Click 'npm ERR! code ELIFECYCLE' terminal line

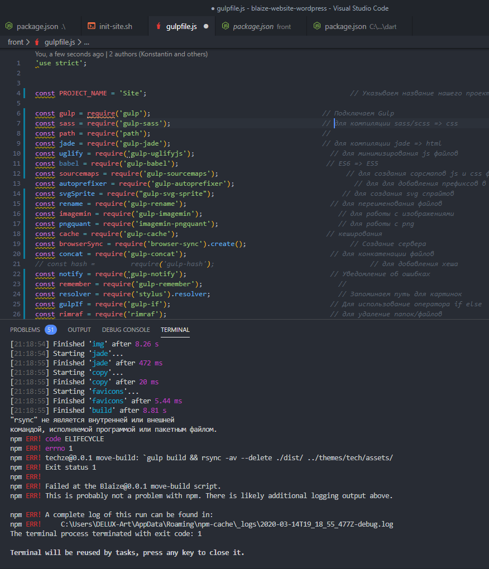click(x=57, y=438)
